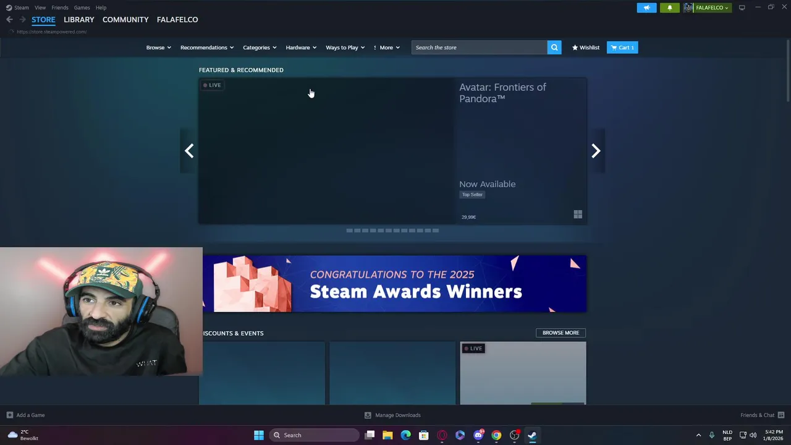The height and width of the screenshot is (445, 791).
Task: Launch Microsoft Edge from the taskbar
Action: [405, 435]
